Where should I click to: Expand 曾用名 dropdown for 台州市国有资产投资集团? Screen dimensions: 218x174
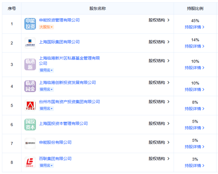(46, 109)
